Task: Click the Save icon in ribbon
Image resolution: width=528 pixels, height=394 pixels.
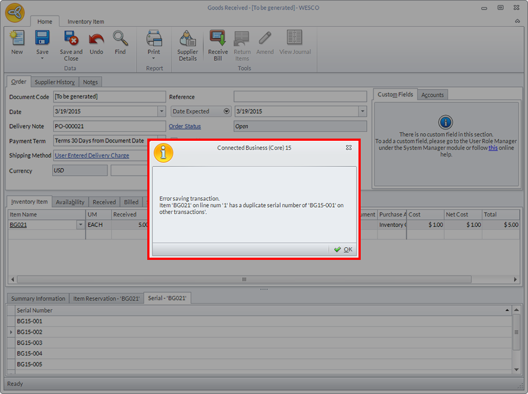Action: click(x=42, y=39)
